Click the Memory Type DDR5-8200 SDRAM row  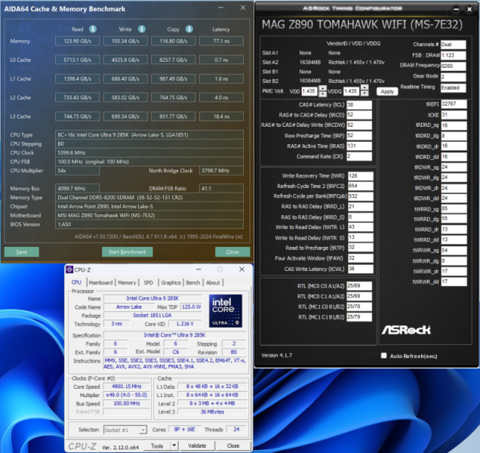(x=149, y=198)
